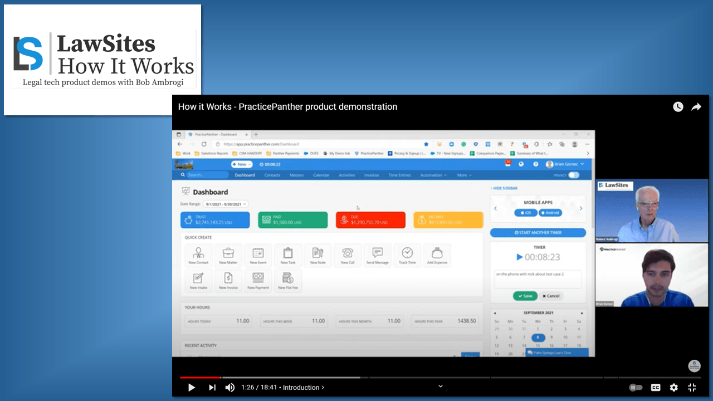Click the red DUE amount card
Image resolution: width=713 pixels, height=401 pixels.
(x=369, y=219)
